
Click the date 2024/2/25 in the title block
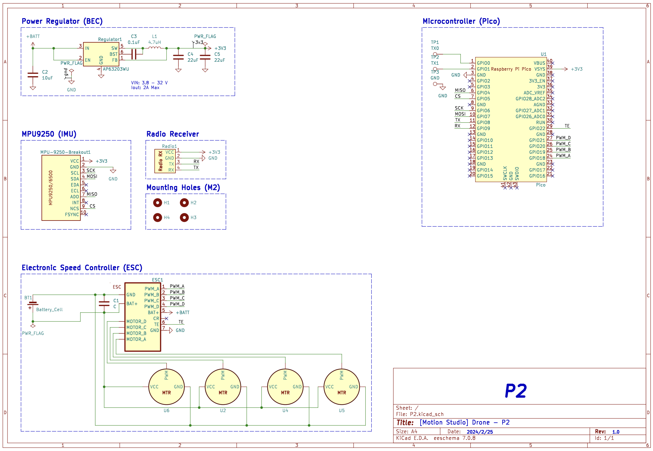click(x=480, y=432)
